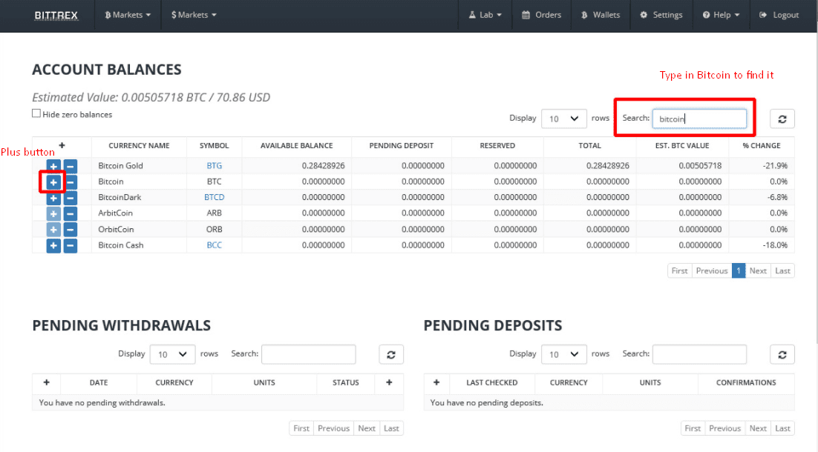
Task: Click the minus withdraw button for OrbitCoin
Action: coord(71,230)
